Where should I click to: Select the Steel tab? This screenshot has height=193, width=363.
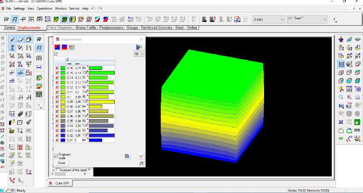(x=180, y=28)
